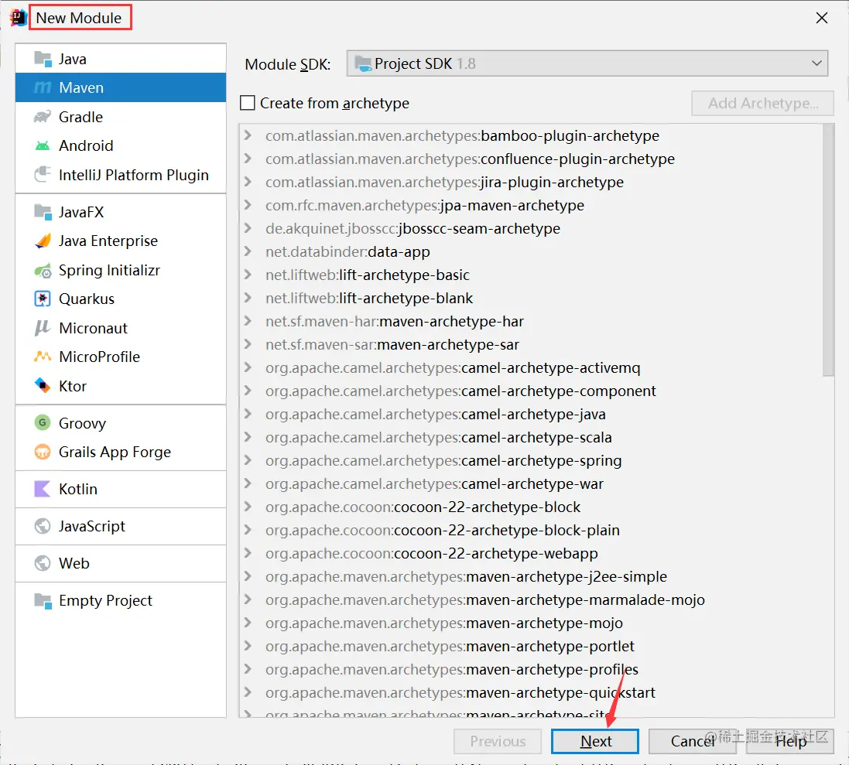Select Kotlin module type
Screen dimensions: 849x765
point(121,489)
